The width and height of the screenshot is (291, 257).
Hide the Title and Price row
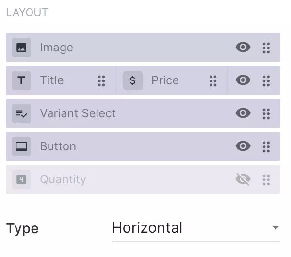pyautogui.click(x=243, y=80)
